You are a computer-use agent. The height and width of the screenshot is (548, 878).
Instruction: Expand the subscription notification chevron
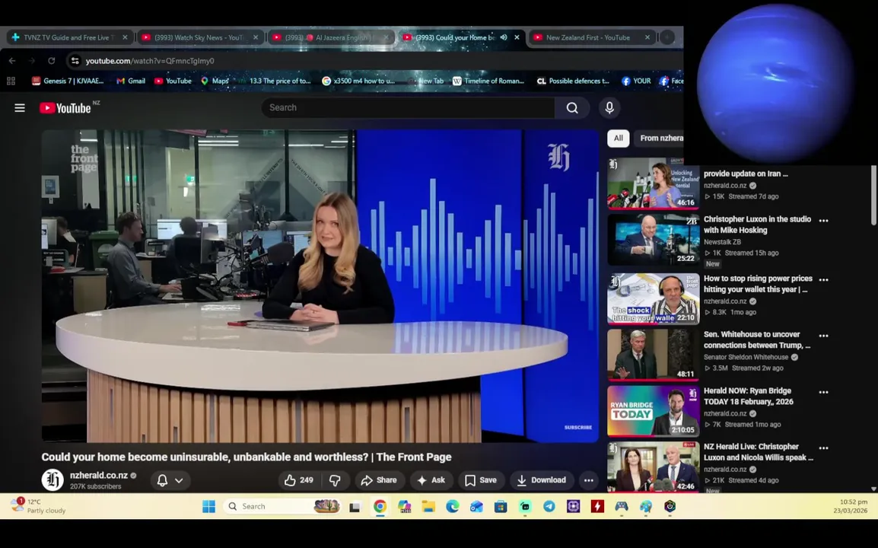click(179, 480)
